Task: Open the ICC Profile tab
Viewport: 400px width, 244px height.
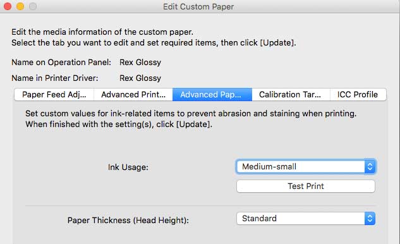Action: coord(358,95)
